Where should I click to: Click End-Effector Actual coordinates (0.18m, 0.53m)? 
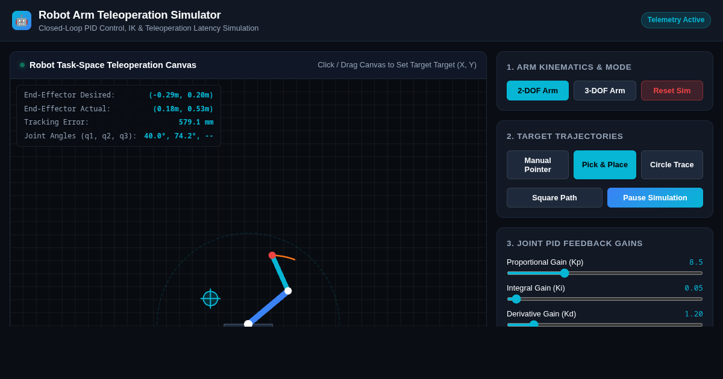coord(183,109)
